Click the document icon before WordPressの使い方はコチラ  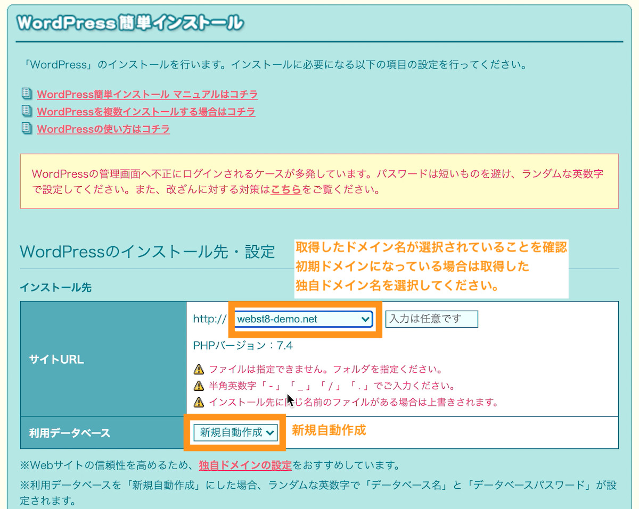click(26, 129)
